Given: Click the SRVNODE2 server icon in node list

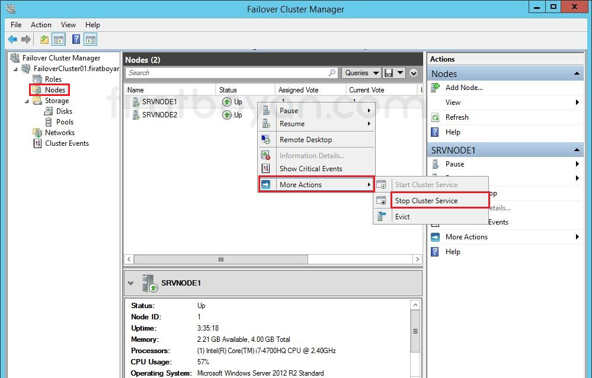Looking at the screenshot, I should click(x=136, y=115).
